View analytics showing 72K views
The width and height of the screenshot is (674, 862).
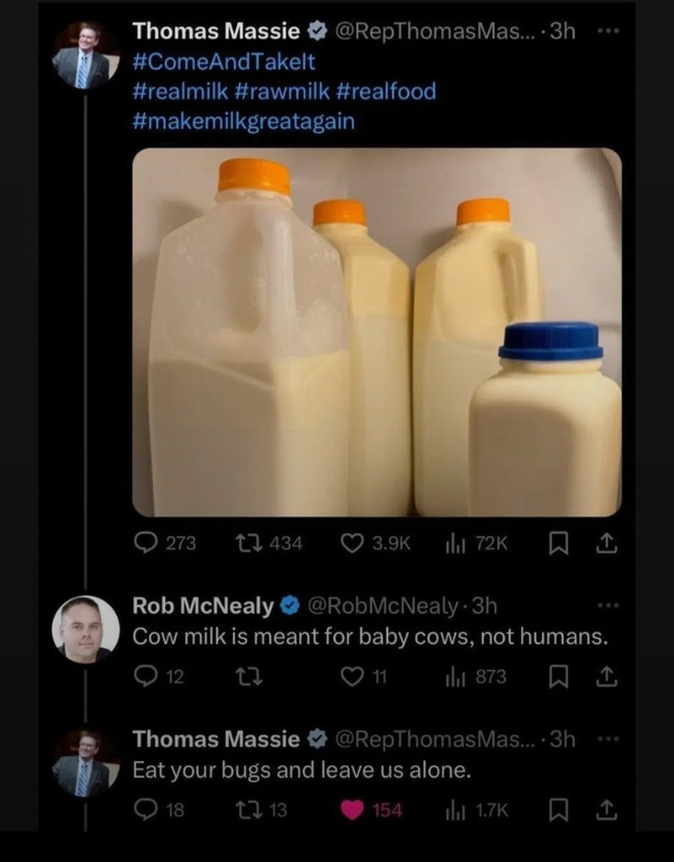pyautogui.click(x=455, y=544)
